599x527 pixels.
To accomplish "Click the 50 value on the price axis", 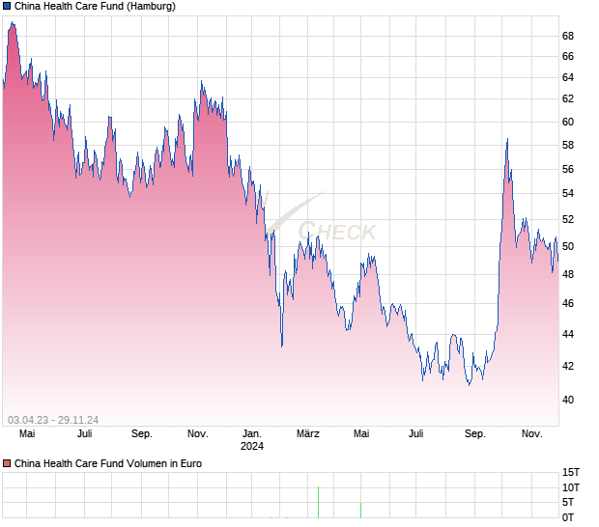I will [568, 247].
